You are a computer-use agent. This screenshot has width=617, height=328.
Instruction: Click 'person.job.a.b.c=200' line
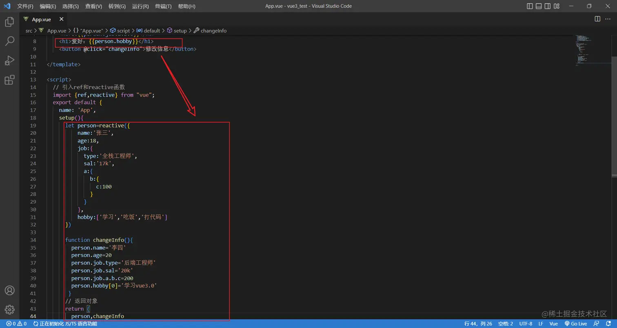(x=102, y=278)
